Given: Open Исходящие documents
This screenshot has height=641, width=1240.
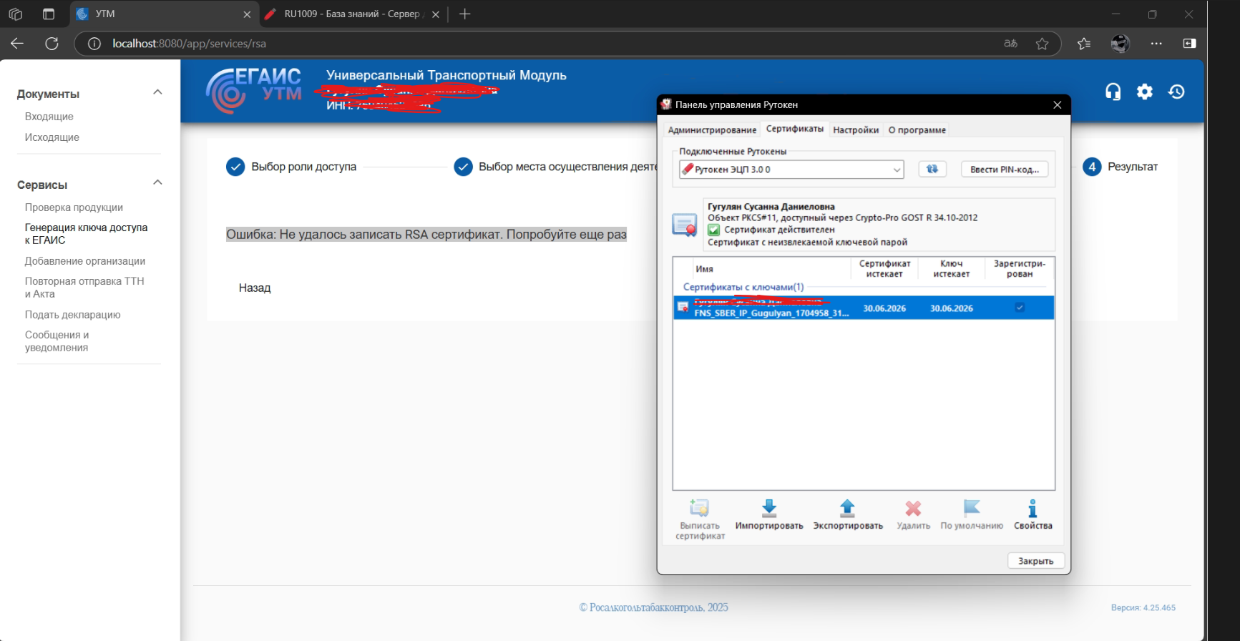Looking at the screenshot, I should (x=52, y=137).
